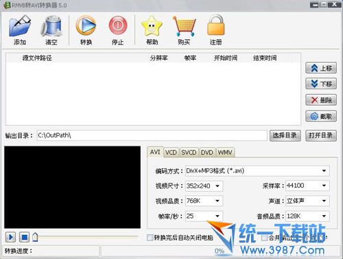
Task: Move item up with 上移 button
Action: (321, 68)
